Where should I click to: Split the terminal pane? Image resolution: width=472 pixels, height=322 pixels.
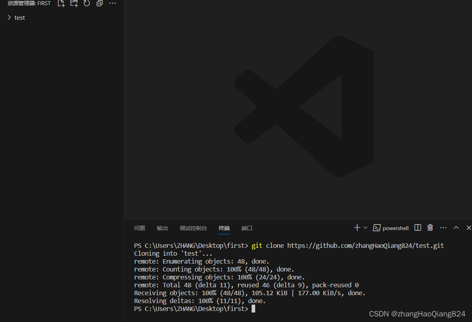pos(418,228)
